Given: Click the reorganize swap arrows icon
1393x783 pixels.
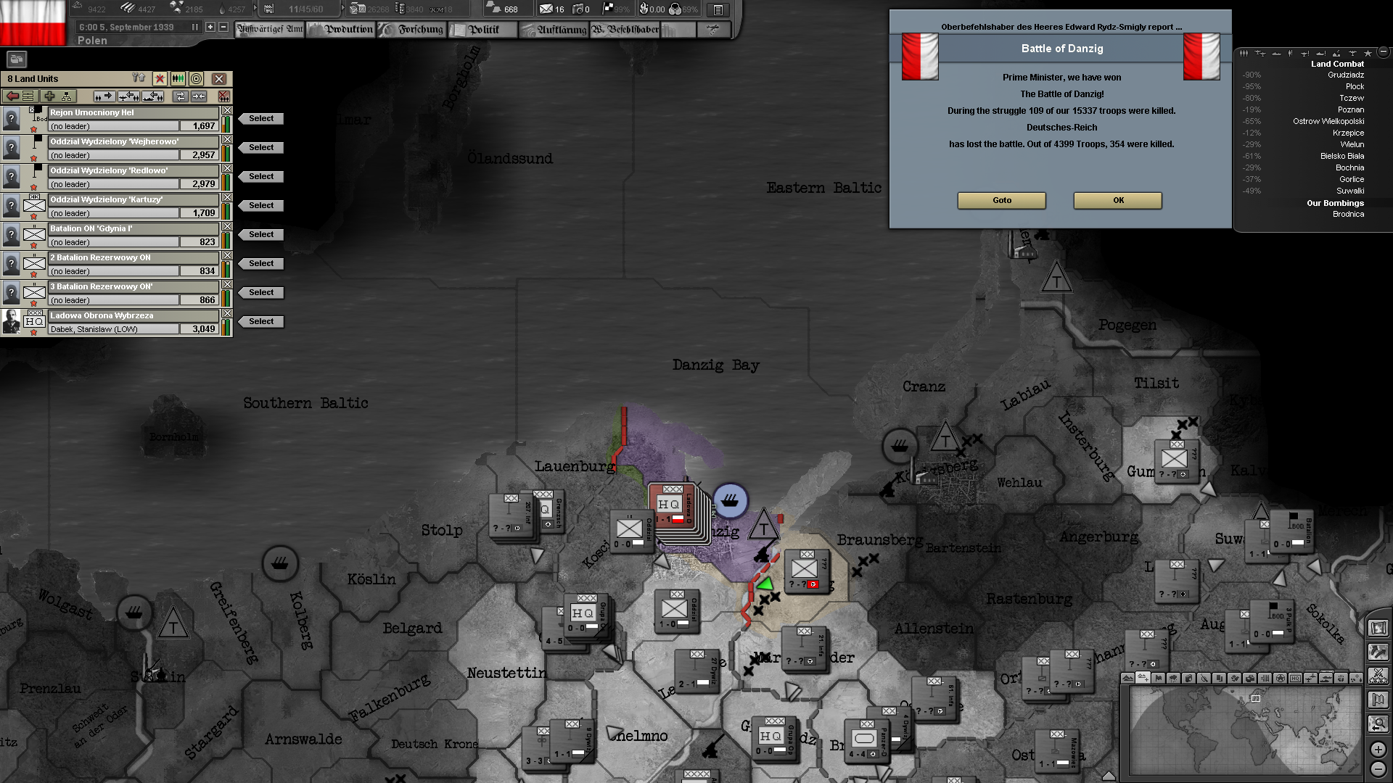Looking at the screenshot, I should click(181, 96).
